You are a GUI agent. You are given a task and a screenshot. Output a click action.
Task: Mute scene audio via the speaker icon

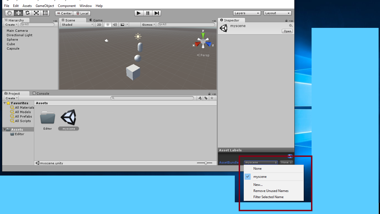(115, 25)
